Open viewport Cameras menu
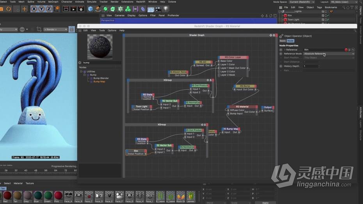The height and width of the screenshot is (204, 363). [x=119, y=16]
